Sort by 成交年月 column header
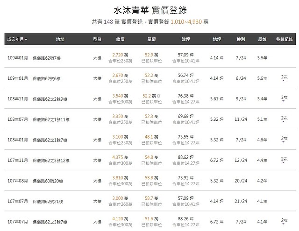This screenshot has width=299, height=231. click(x=17, y=39)
